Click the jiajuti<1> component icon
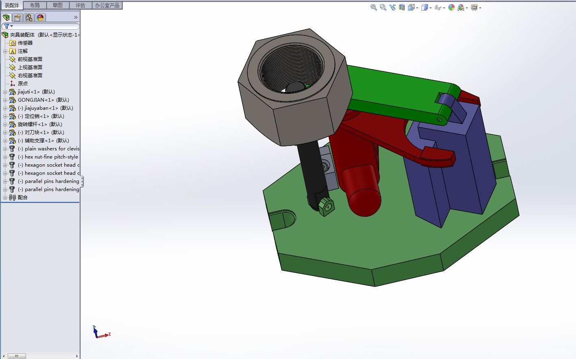This screenshot has width=576, height=359. point(13,92)
